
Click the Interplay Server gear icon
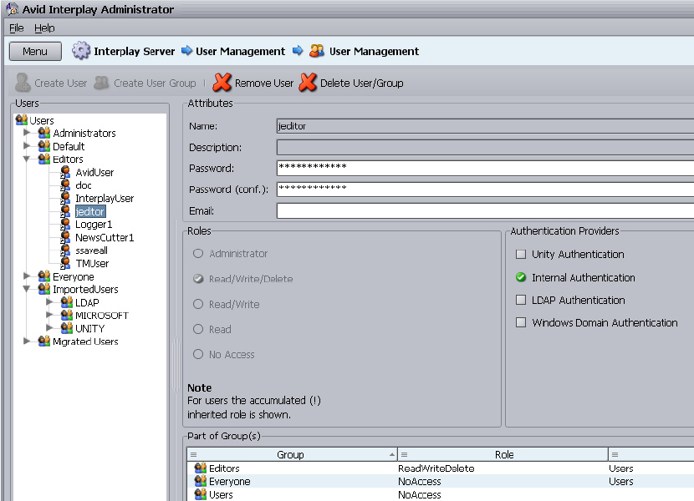81,50
